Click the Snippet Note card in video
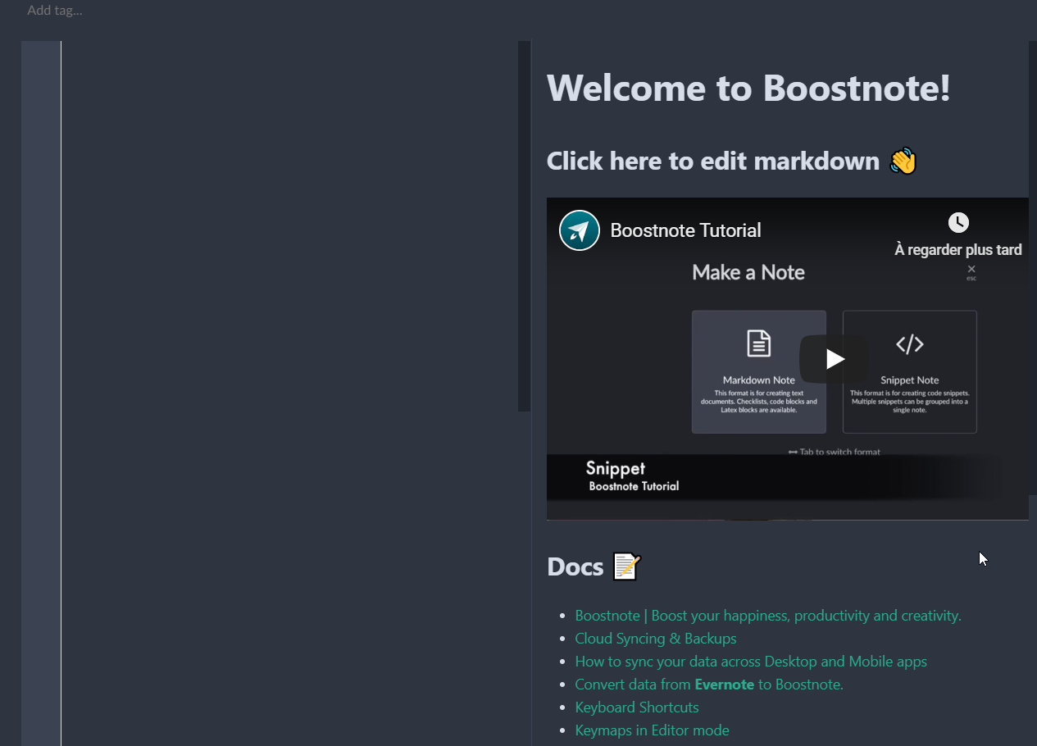 [910, 371]
